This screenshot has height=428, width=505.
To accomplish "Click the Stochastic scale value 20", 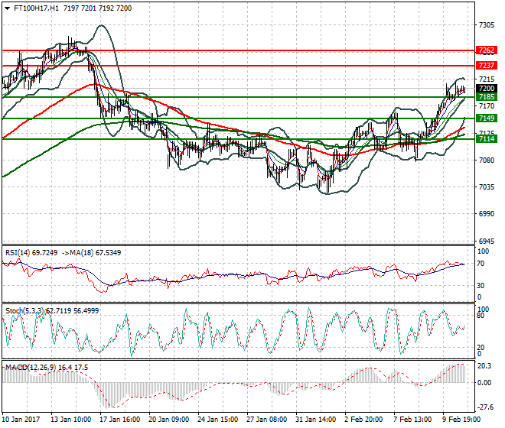I will [481, 348].
